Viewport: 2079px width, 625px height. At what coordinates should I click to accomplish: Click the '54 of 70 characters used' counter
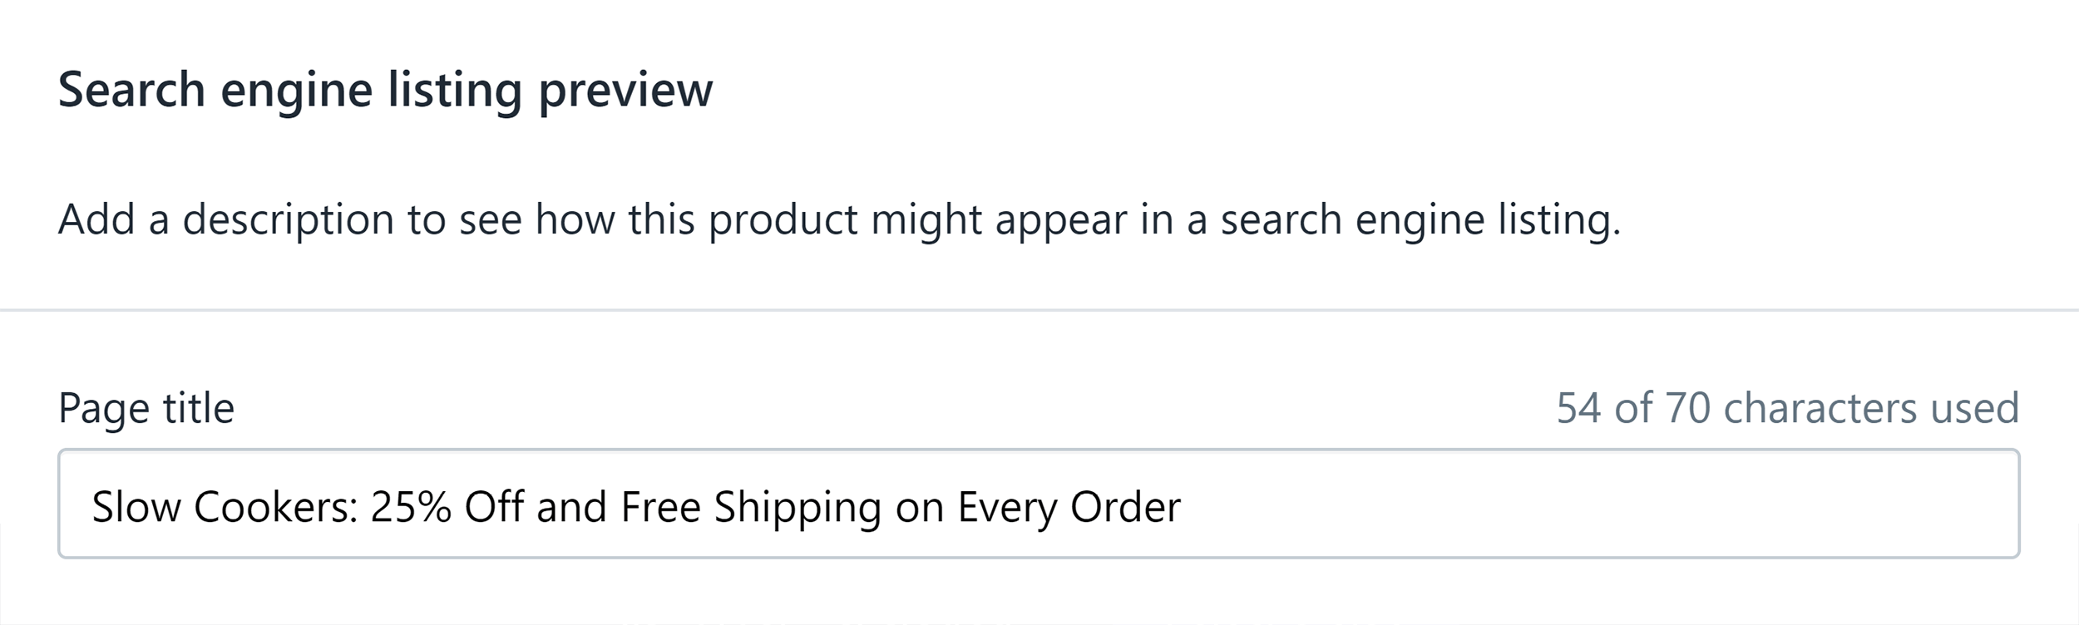(x=1788, y=408)
